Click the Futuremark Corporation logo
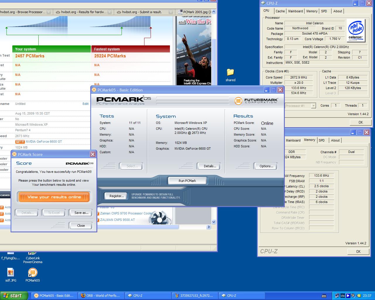The image size is (375, 300). click(256, 101)
